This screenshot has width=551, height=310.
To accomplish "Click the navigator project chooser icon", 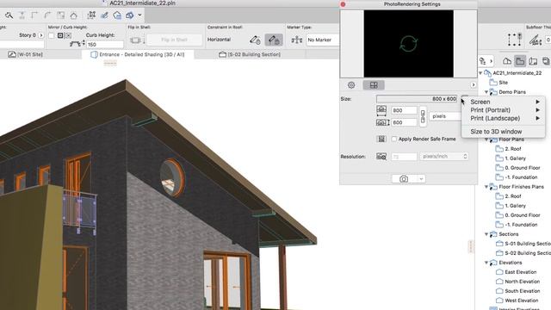I will click(x=486, y=61).
